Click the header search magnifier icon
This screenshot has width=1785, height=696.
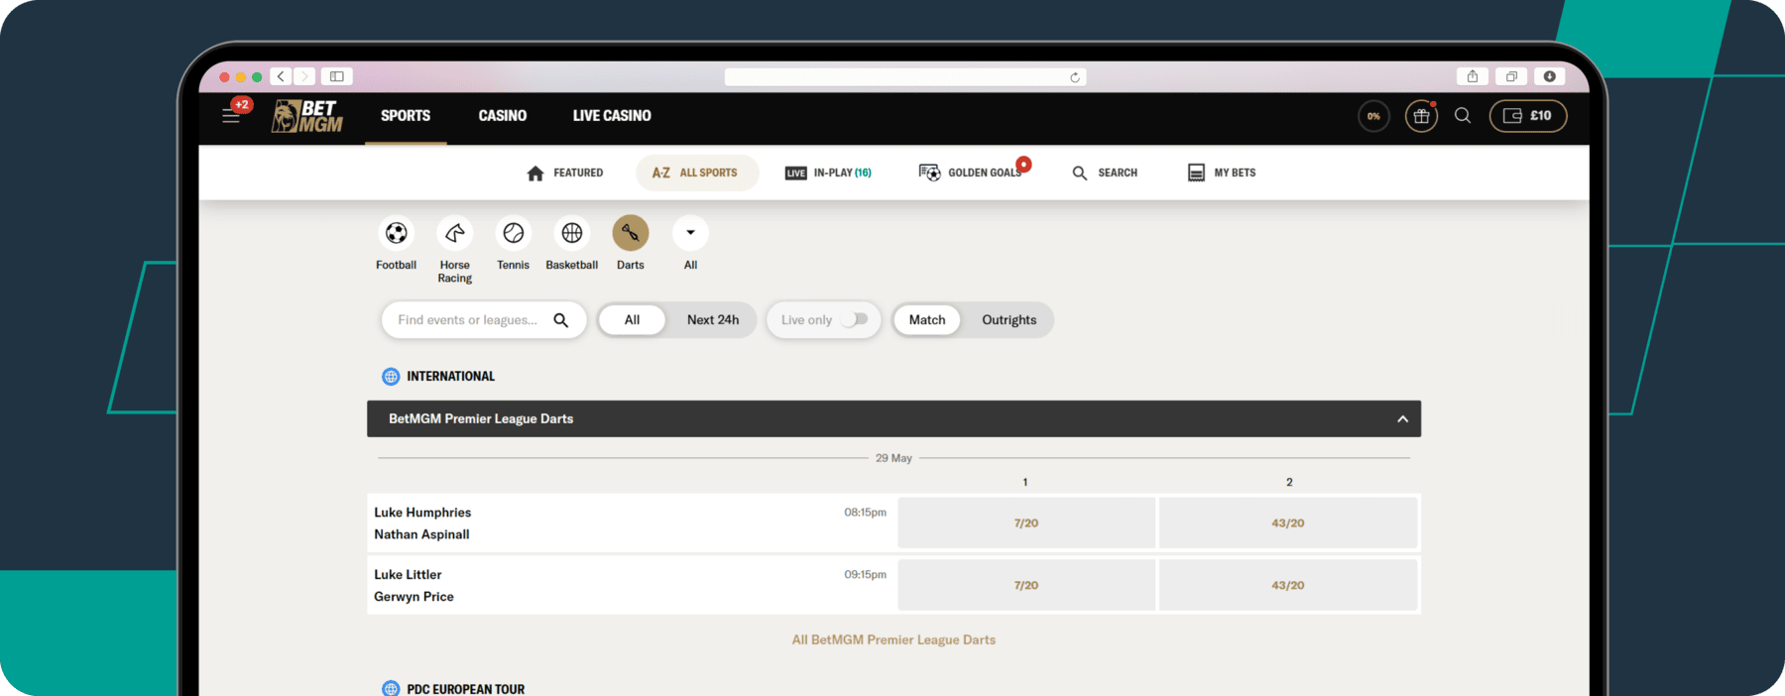coord(1463,116)
